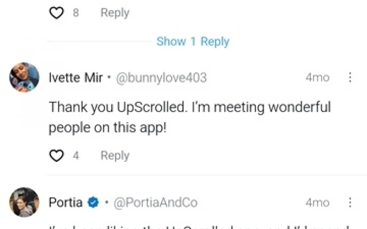Screen dimensions: 367x229
Task: Select Ivette Mir's comment text about UpScrolled
Action: pyautogui.click(x=189, y=117)
